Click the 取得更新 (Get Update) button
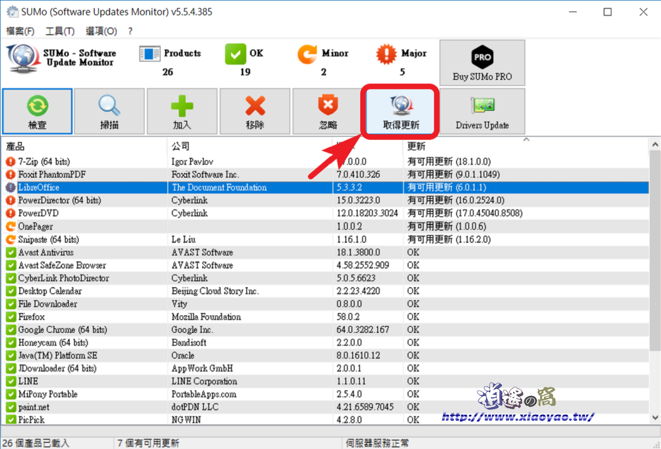661x449 pixels. (400, 111)
